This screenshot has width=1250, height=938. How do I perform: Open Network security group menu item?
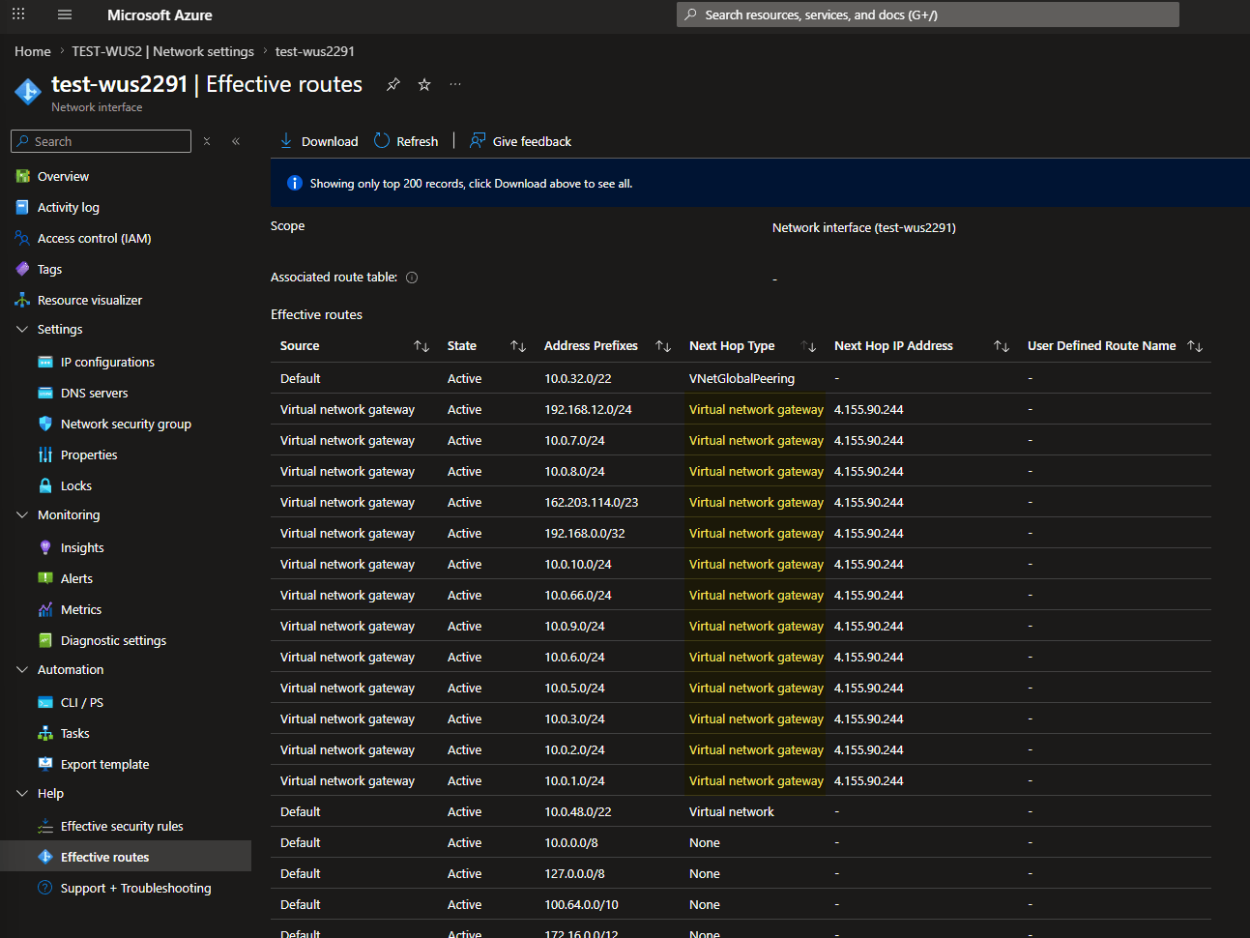click(x=126, y=424)
